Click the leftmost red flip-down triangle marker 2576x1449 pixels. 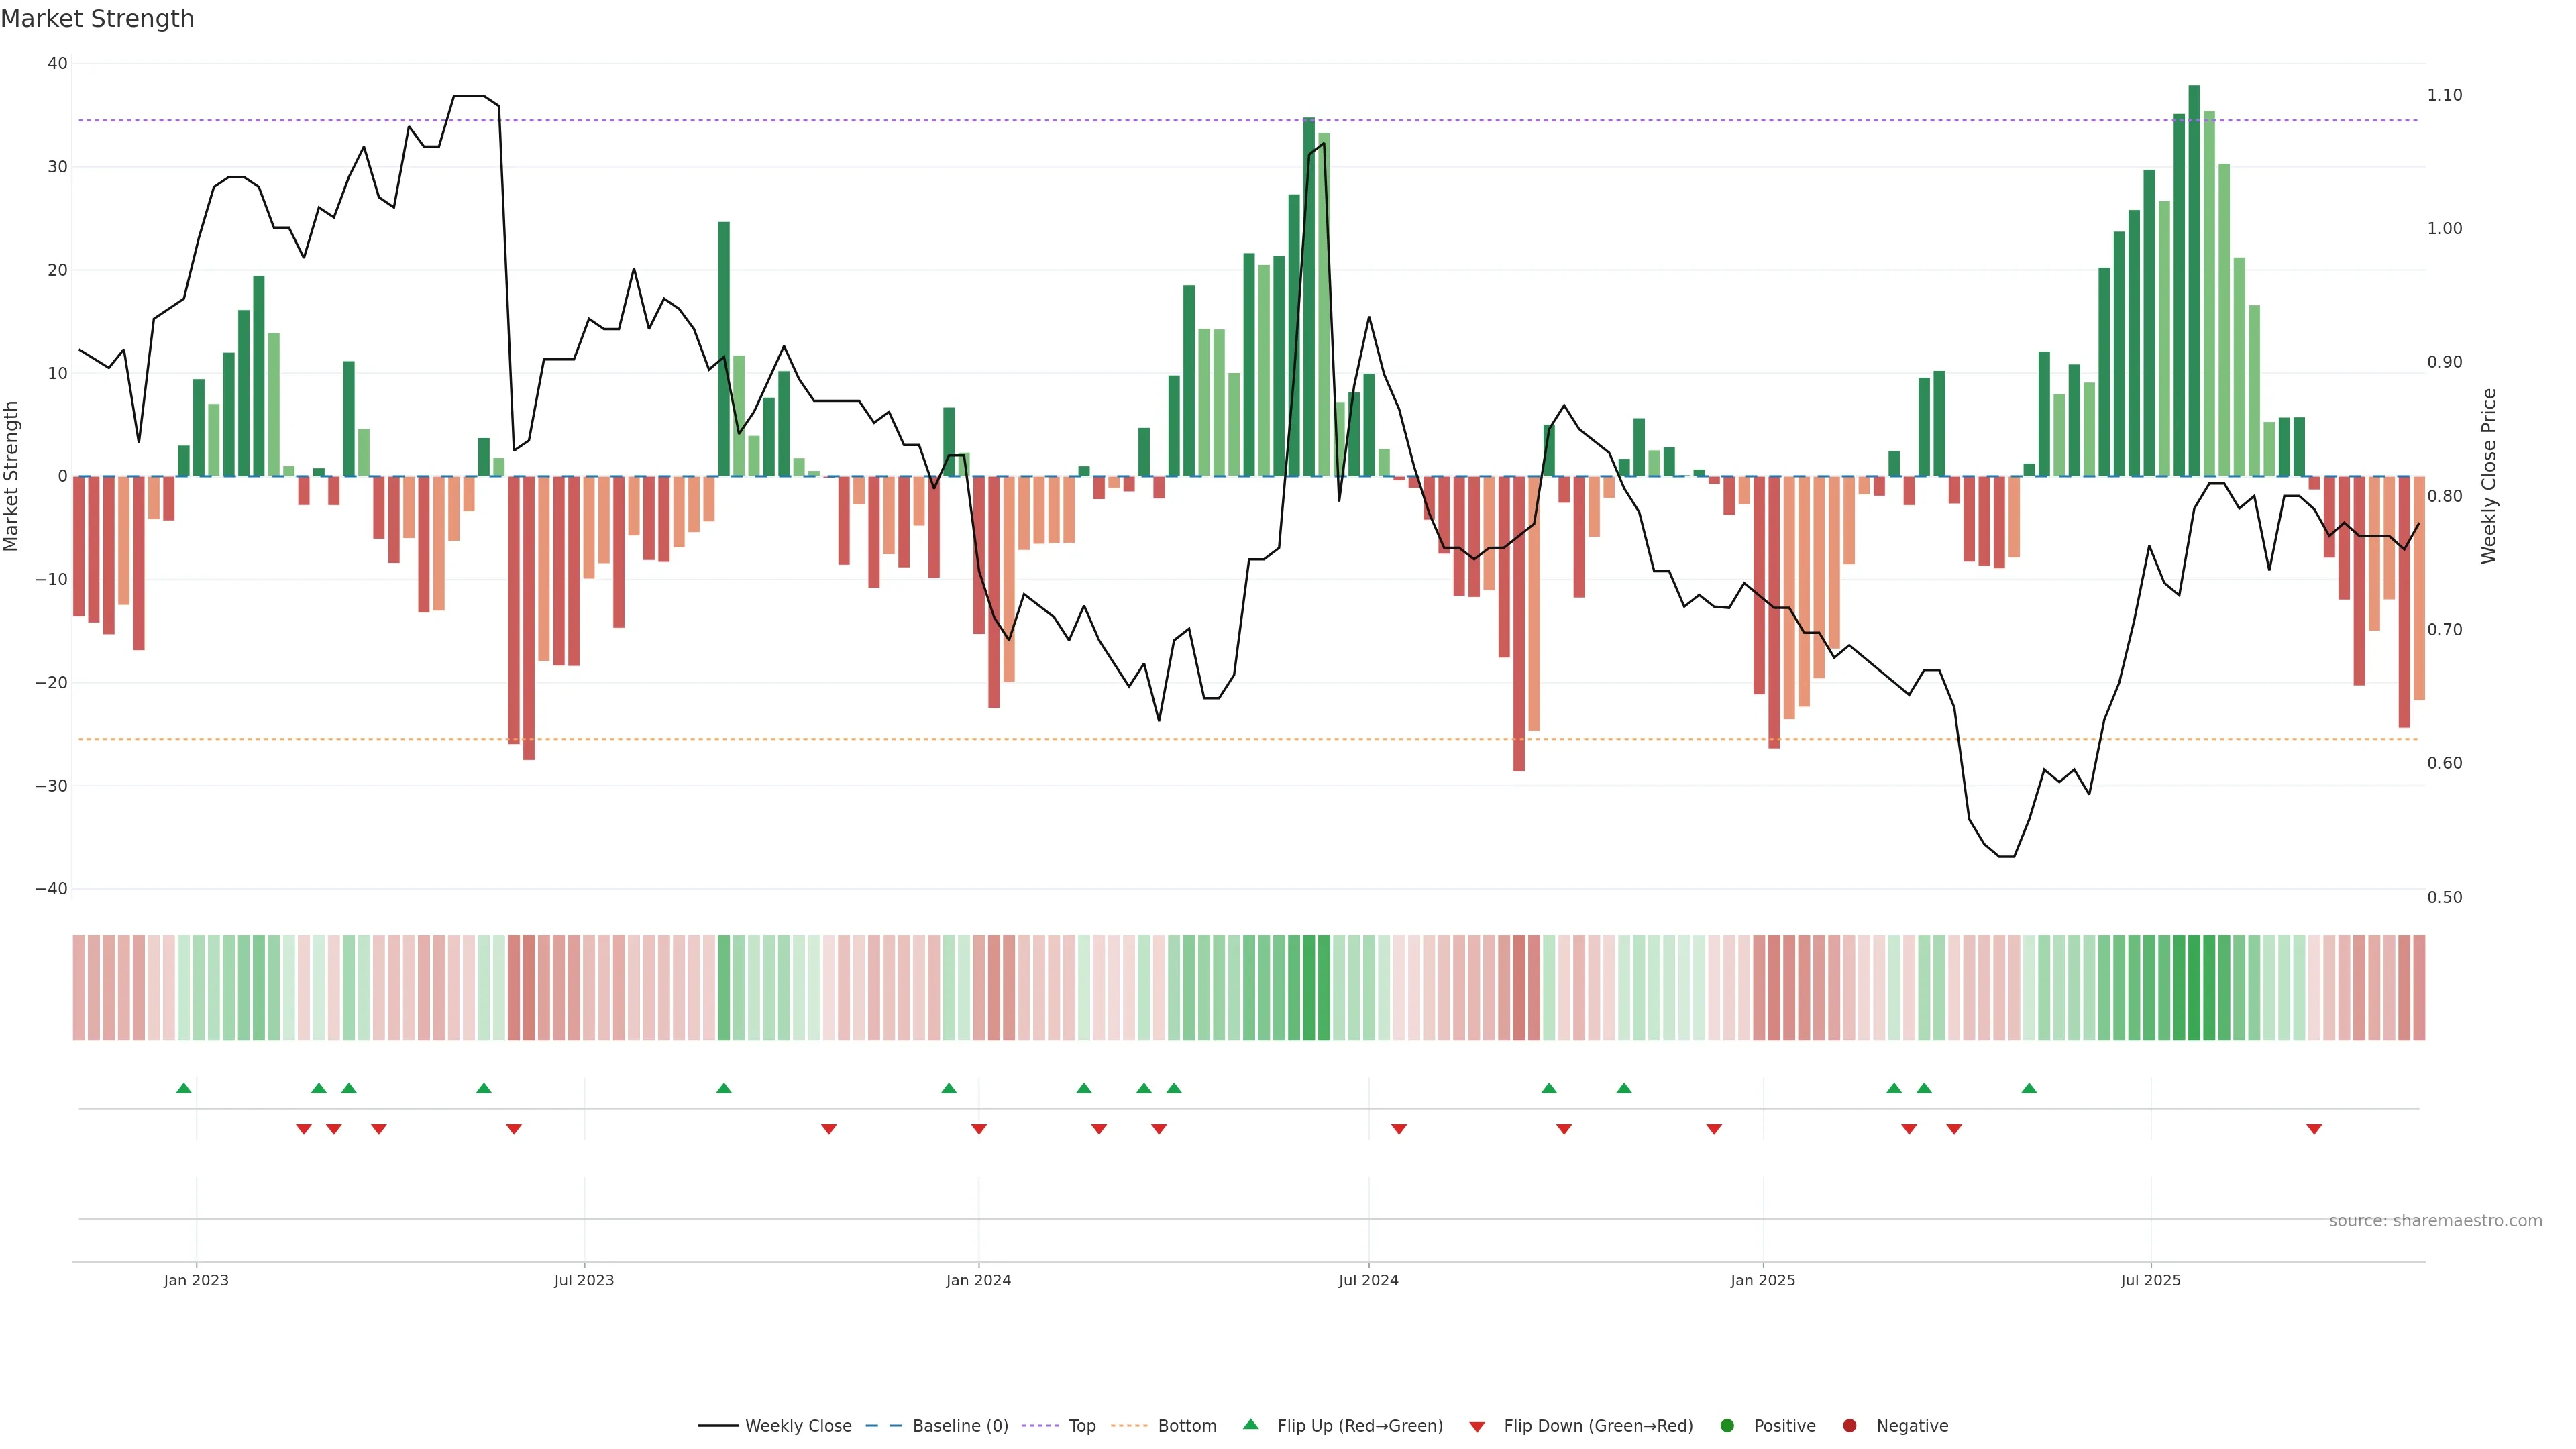304,1129
